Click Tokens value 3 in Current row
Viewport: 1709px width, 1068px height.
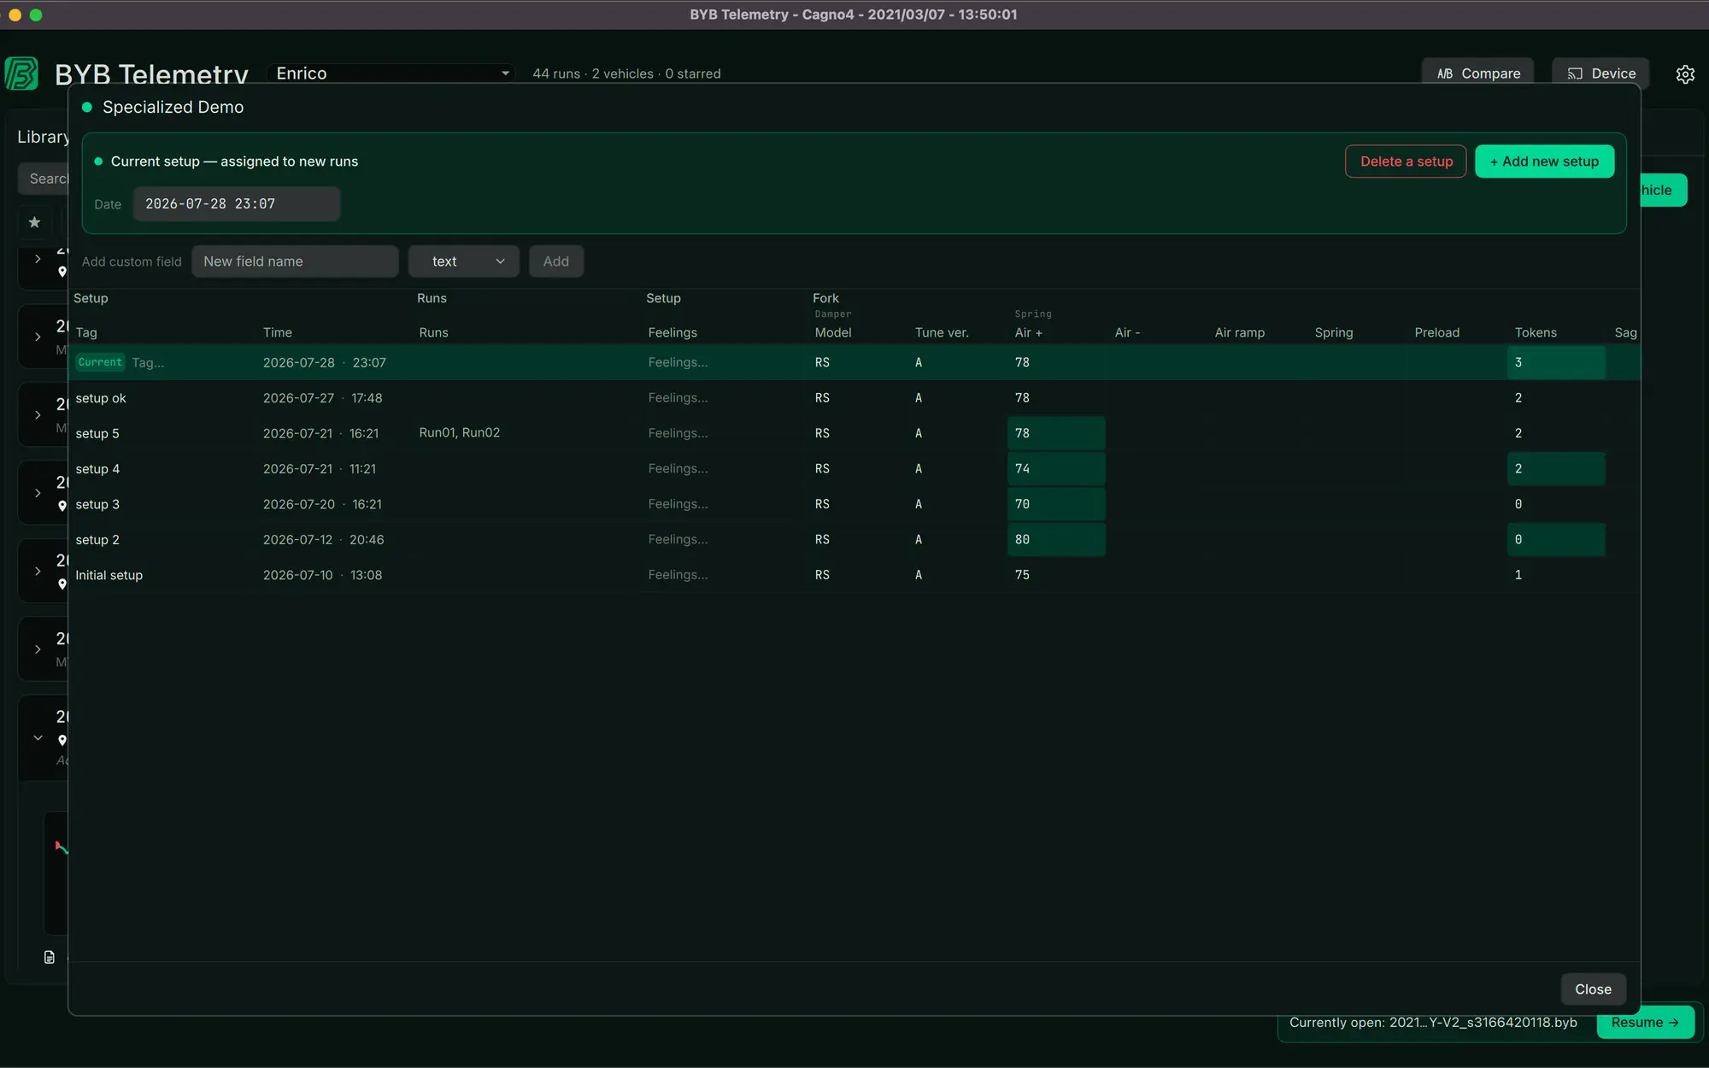tap(1556, 362)
